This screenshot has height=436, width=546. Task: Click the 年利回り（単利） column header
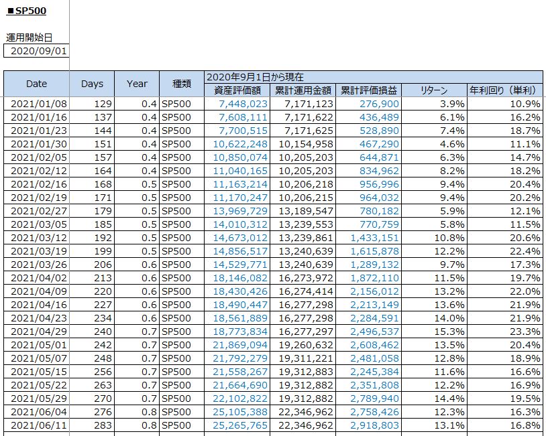click(x=504, y=90)
